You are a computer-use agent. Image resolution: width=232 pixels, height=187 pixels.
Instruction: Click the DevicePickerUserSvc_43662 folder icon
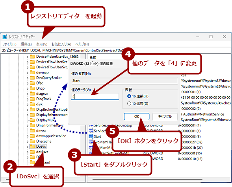32,57
